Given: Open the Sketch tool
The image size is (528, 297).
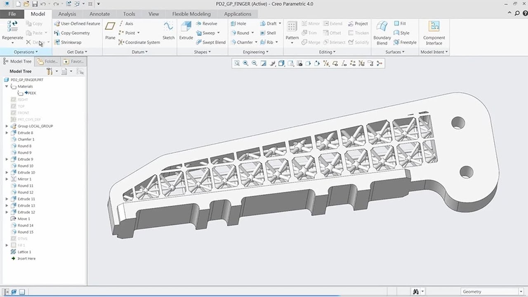Looking at the screenshot, I should tap(168, 31).
